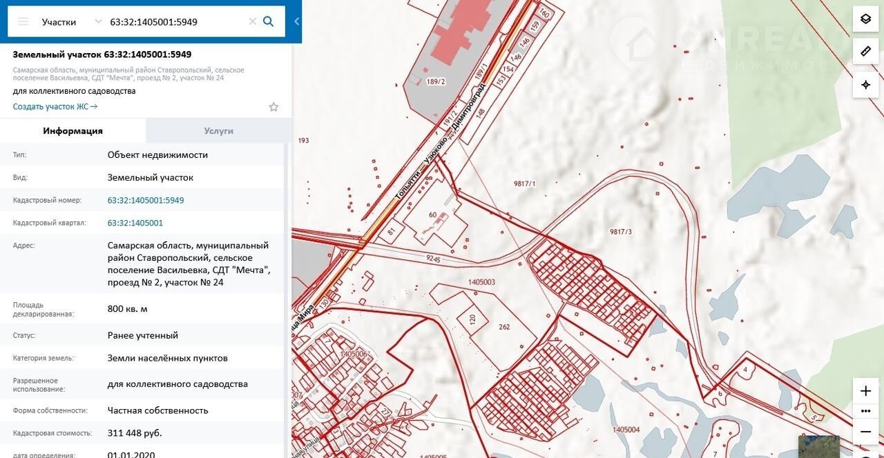This screenshot has height=458, width=884.
Task: Run search with the magnifier icon
Action: coord(269,21)
